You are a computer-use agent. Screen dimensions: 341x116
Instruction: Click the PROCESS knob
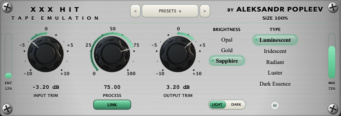(112, 54)
